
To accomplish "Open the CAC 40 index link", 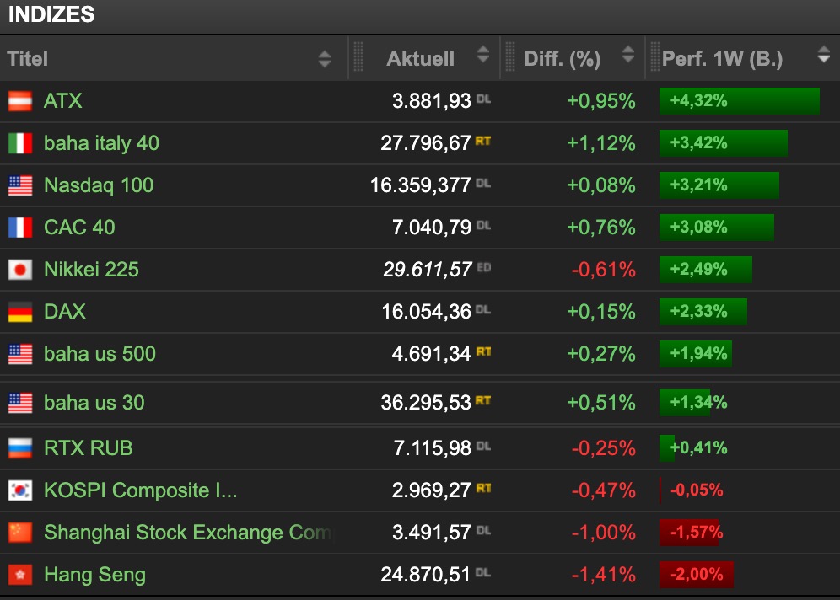I will point(79,228).
